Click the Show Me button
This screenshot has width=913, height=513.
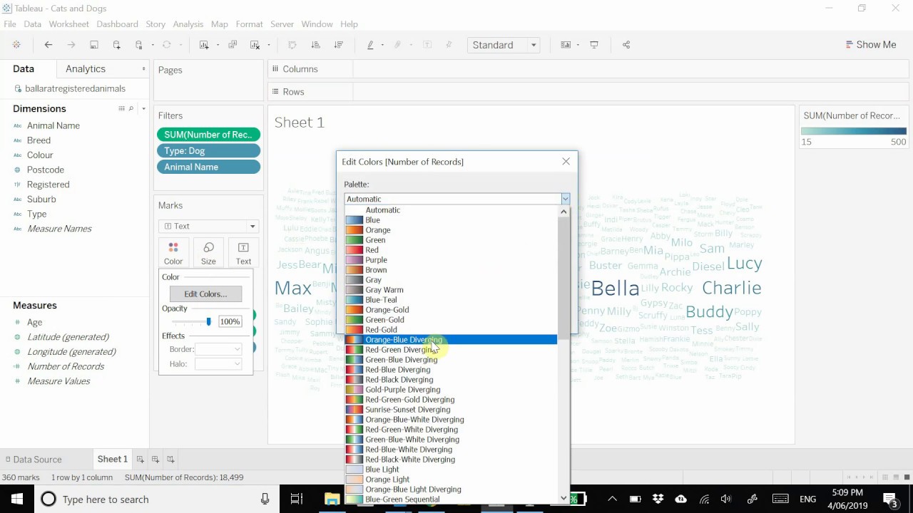tap(870, 45)
